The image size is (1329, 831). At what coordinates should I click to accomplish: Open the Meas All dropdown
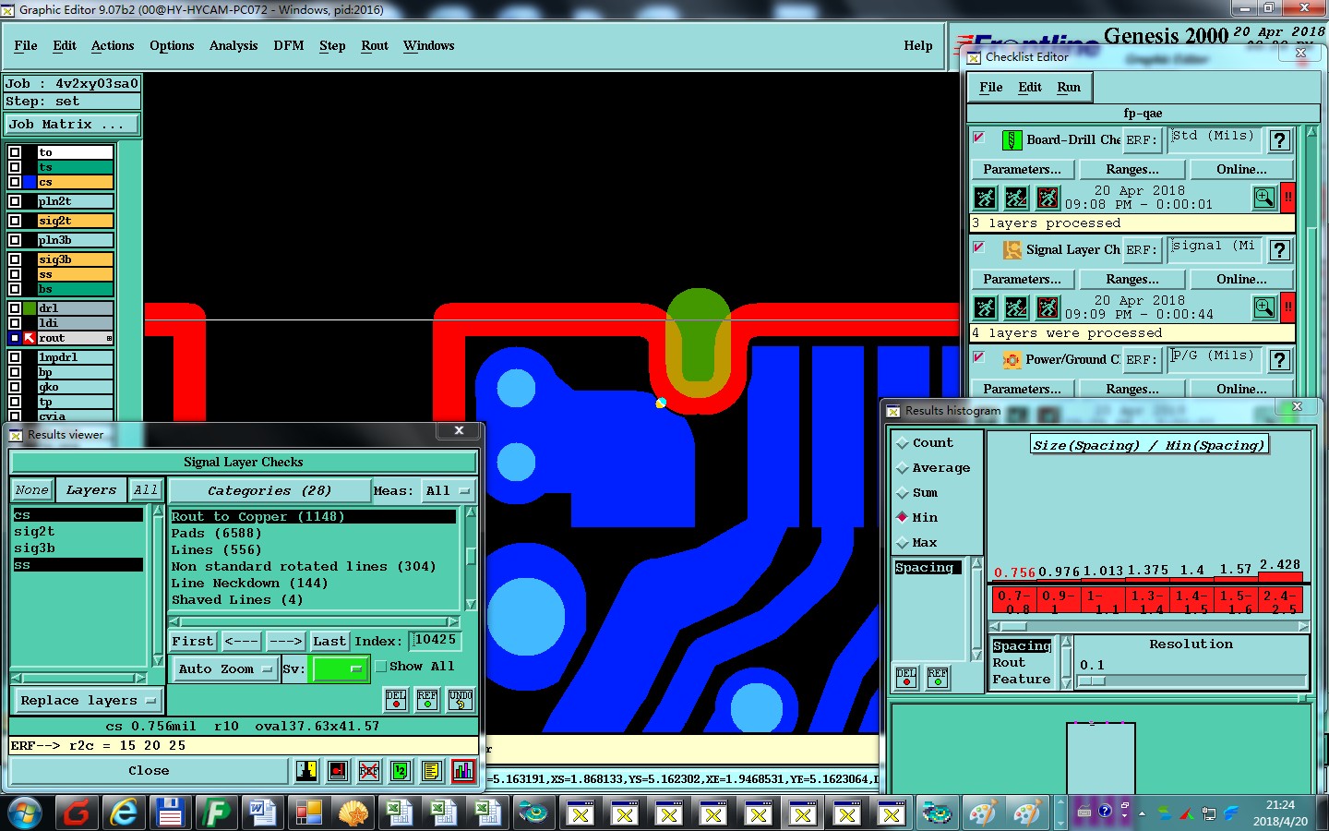pos(448,491)
